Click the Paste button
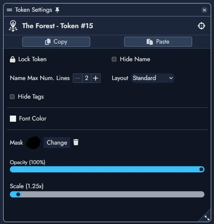Image resolution: width=214 pixels, height=224 pixels. pos(158,42)
